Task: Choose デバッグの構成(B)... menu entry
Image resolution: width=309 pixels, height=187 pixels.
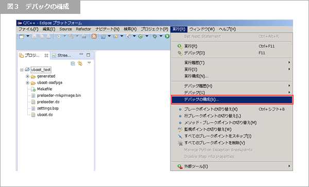Action: click(232, 100)
